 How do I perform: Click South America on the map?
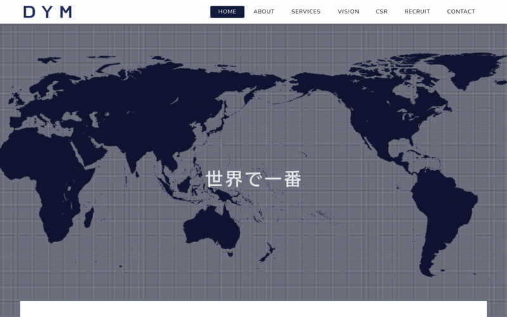click(444, 209)
